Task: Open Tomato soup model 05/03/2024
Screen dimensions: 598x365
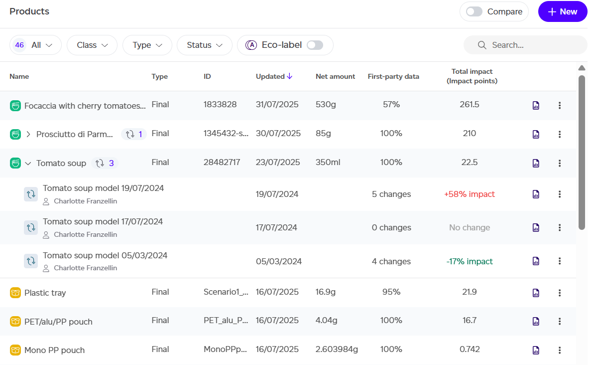Action: [x=105, y=255]
